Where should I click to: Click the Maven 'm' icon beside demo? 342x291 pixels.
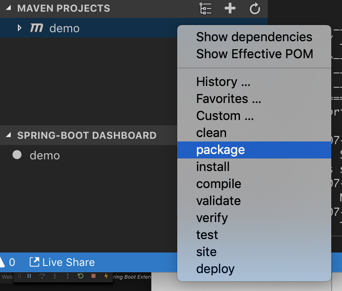(36, 28)
